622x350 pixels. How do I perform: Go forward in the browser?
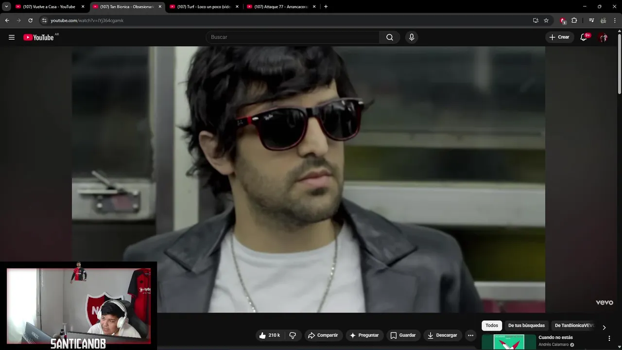[x=18, y=20]
